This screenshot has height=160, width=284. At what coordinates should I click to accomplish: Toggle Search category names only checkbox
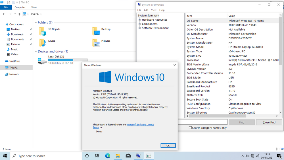click(190, 128)
